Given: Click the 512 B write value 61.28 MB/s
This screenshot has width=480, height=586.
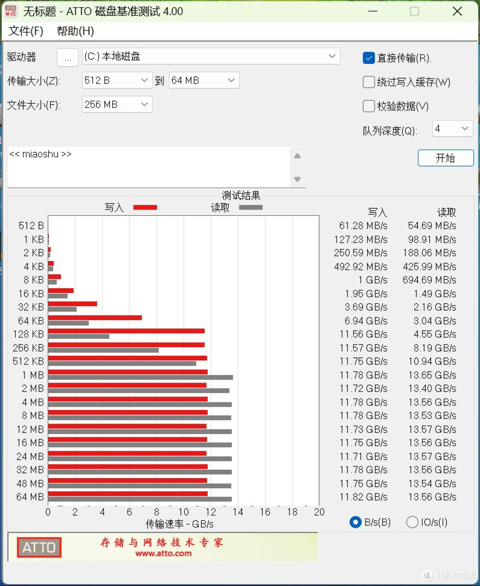Looking at the screenshot, I should [364, 226].
